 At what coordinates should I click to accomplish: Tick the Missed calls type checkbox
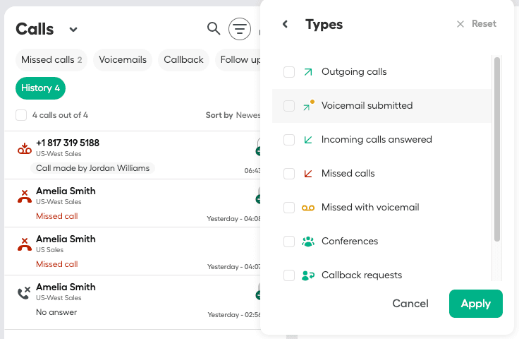tap(289, 174)
